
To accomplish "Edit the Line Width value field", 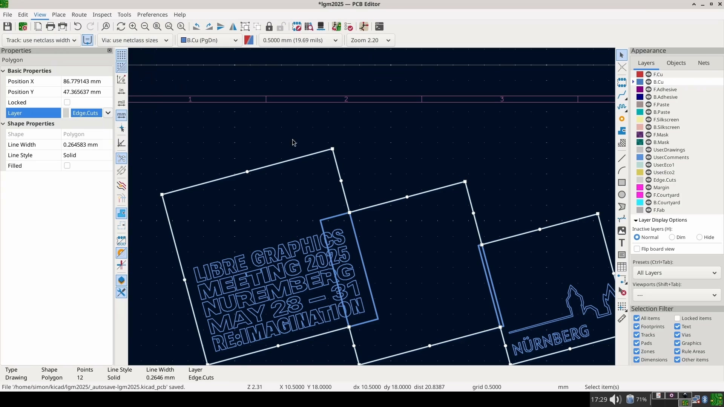I will (87, 145).
